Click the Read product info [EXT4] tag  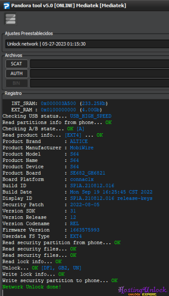point(73,135)
